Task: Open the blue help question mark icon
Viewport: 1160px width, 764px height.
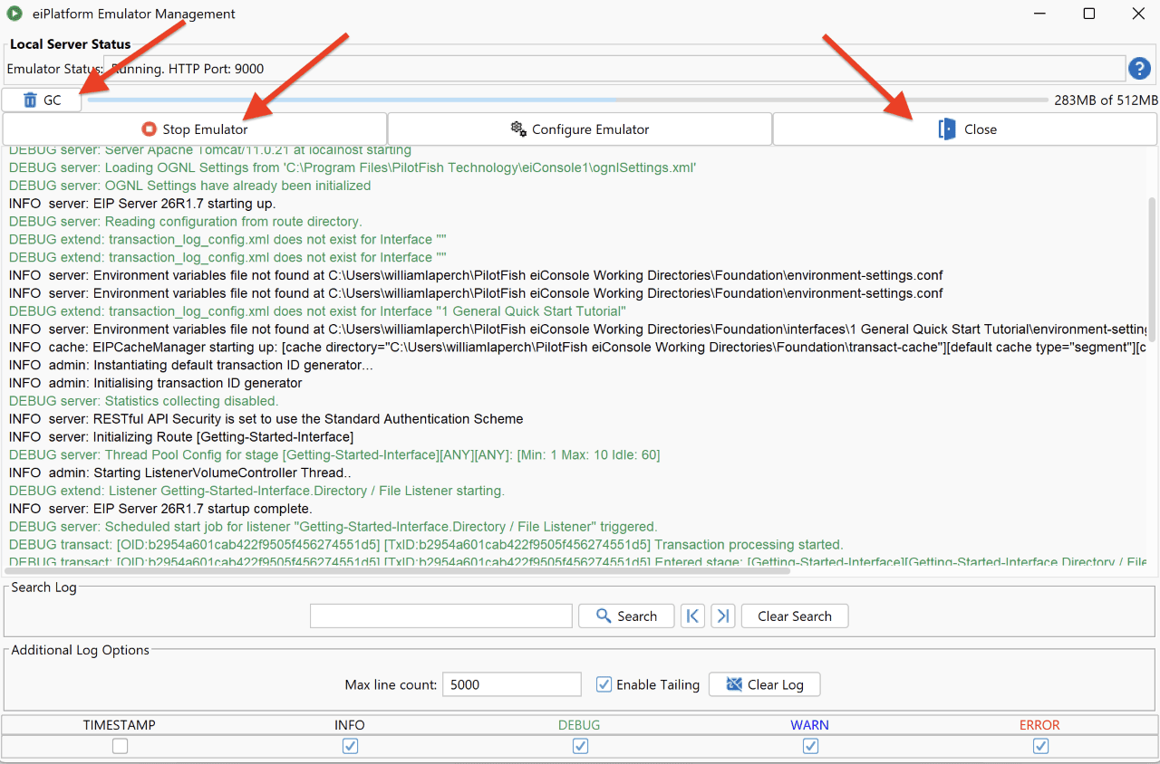Action: click(1139, 69)
